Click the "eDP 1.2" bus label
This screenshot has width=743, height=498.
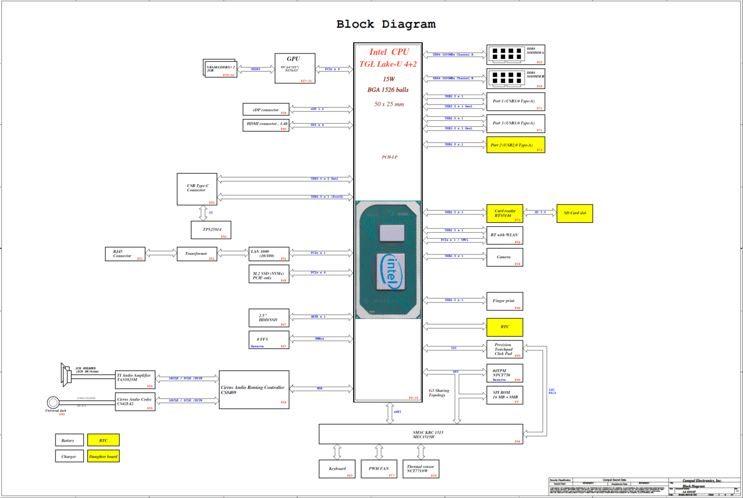317,109
